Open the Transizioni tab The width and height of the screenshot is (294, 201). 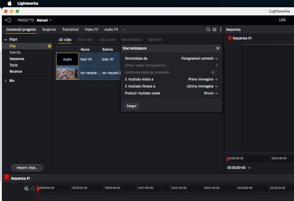click(x=70, y=29)
